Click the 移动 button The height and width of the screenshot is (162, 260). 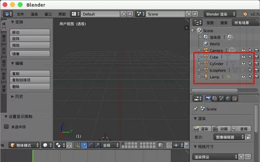[30, 32]
